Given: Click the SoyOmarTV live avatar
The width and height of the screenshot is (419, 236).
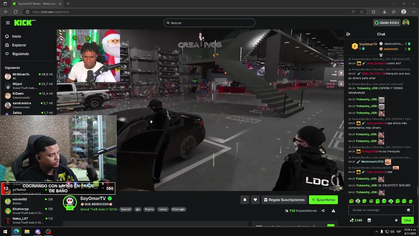Looking at the screenshot, I should [70, 202].
